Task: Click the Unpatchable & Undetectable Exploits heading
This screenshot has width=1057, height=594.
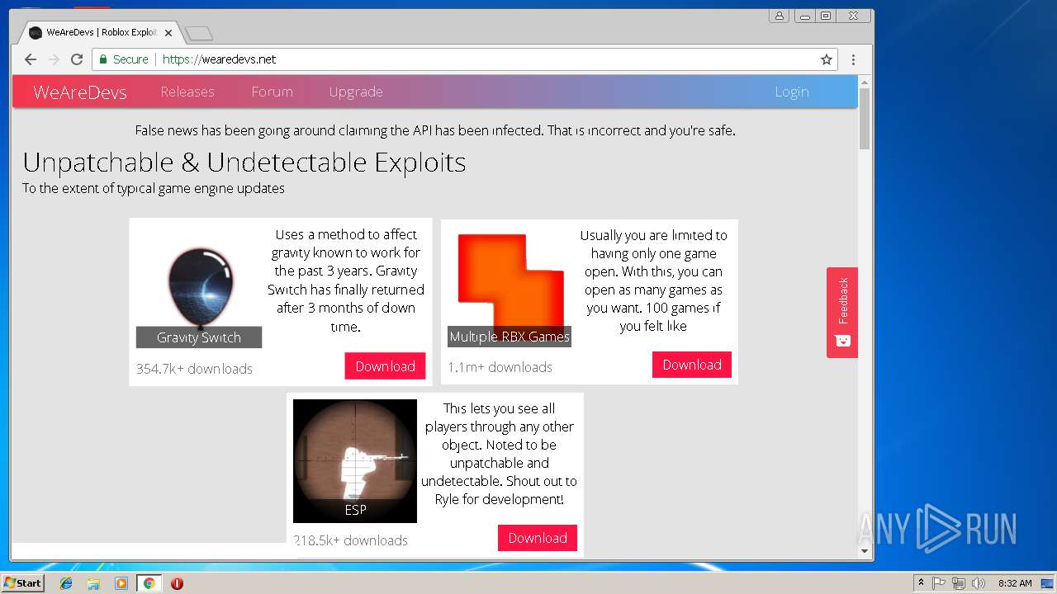Action: 244,163
